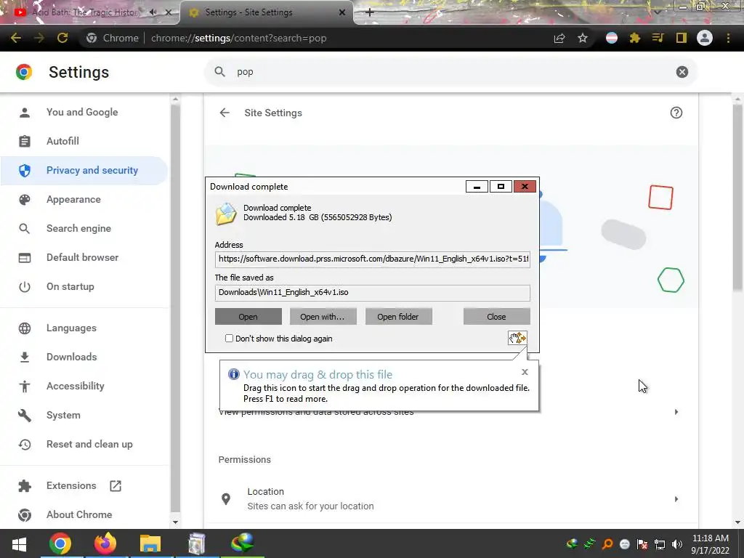The width and height of the screenshot is (744, 558).
Task: Click the volume icon in system tray
Action: tap(677, 544)
